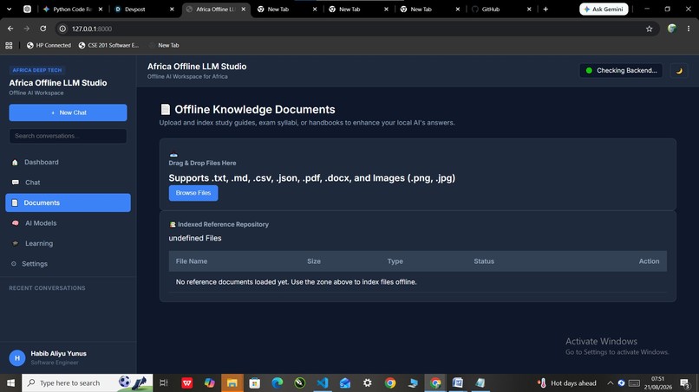Select Documents in the sidebar

68,202
